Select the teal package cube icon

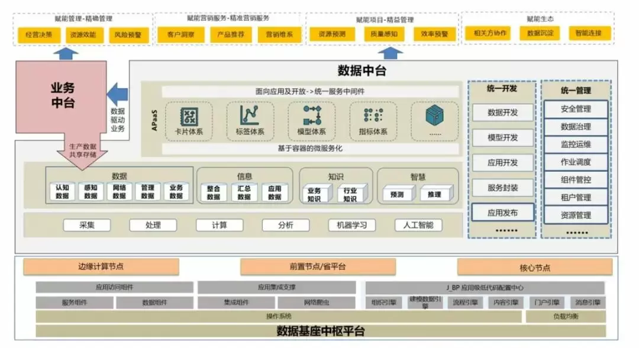[x=434, y=116]
